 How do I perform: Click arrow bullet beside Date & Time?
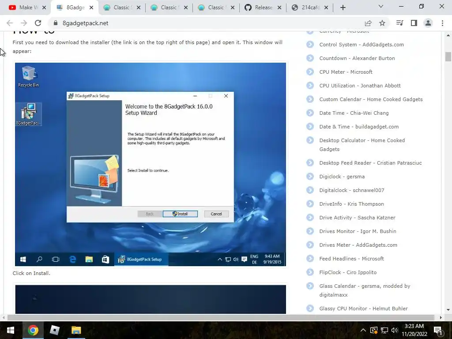point(310,127)
